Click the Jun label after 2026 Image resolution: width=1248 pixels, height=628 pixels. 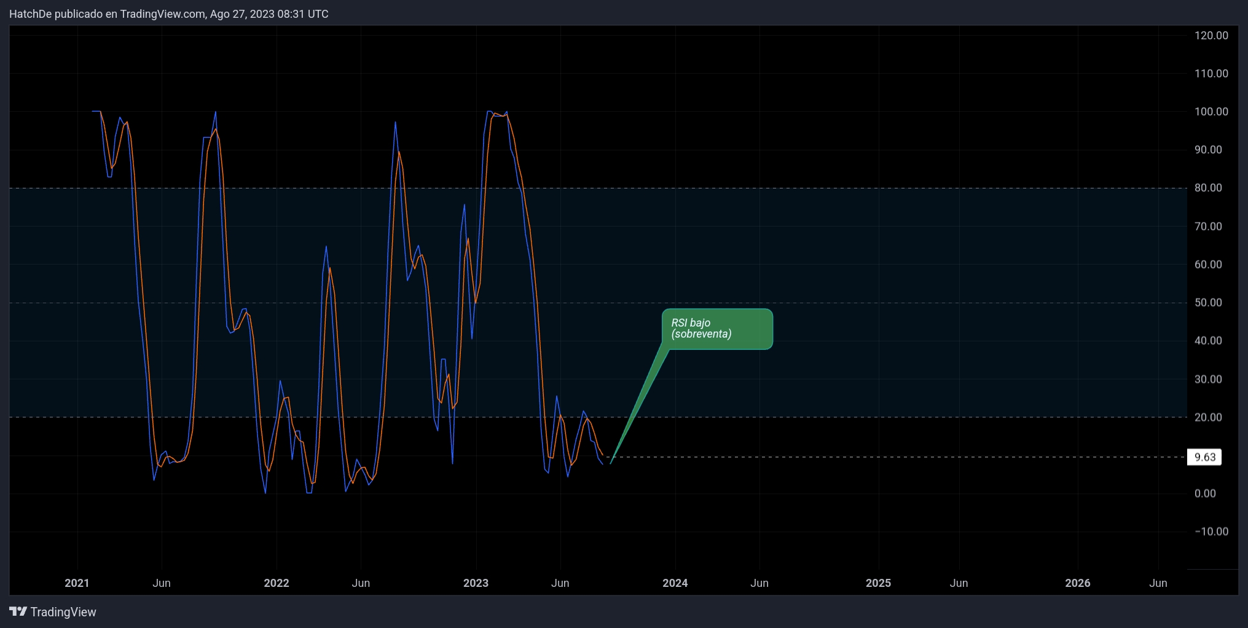pos(1158,583)
